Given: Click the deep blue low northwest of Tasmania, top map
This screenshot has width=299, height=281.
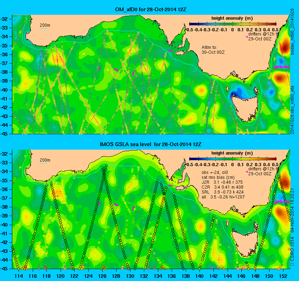Looking at the screenshot, I should [233, 94].
